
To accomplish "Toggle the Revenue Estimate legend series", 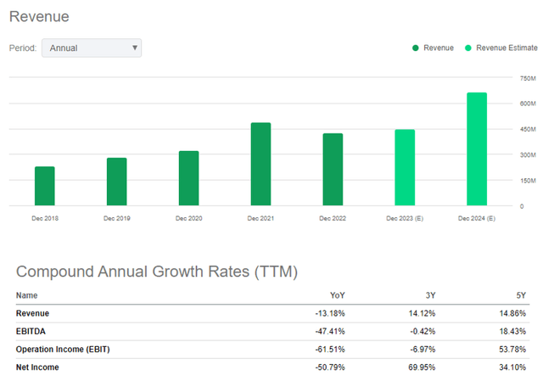I will (x=507, y=48).
